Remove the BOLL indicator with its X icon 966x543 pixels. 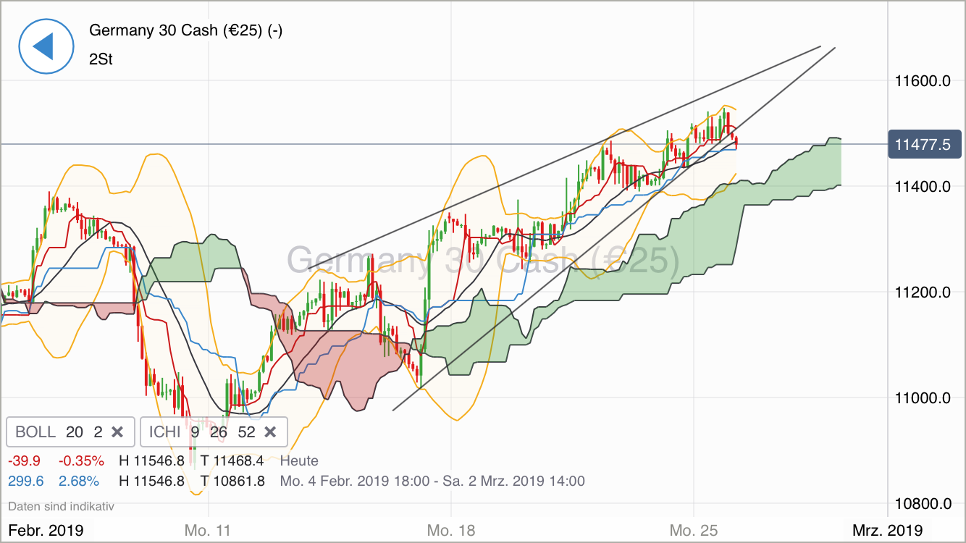point(117,432)
